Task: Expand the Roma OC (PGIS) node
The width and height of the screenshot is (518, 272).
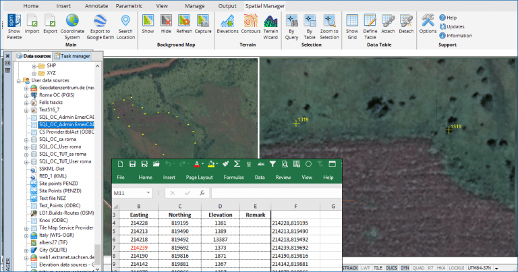Action: click(x=26, y=96)
